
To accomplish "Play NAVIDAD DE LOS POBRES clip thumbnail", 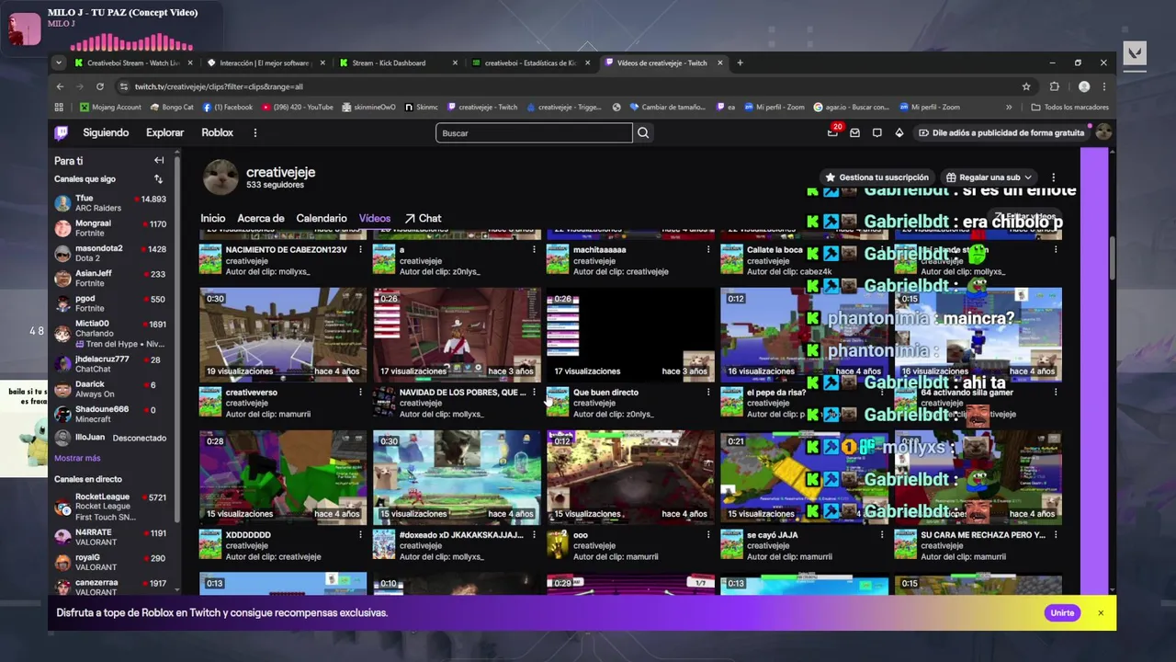I will pyautogui.click(x=457, y=335).
